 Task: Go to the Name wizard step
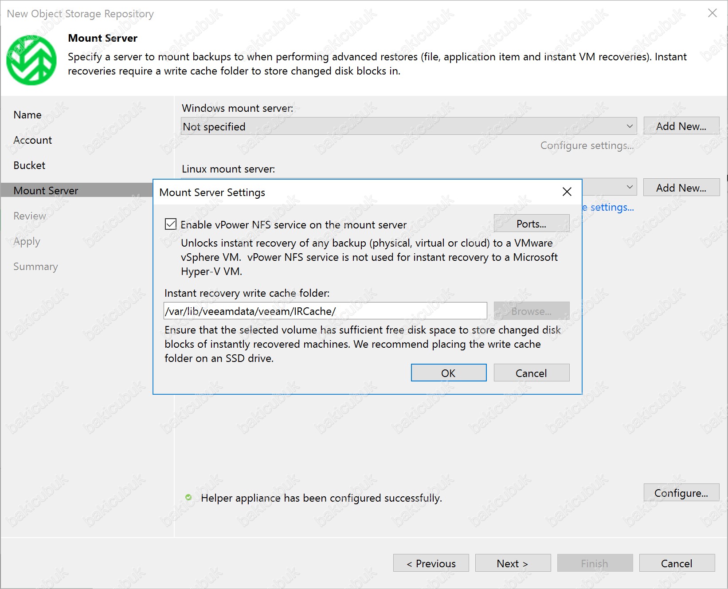[x=27, y=115]
